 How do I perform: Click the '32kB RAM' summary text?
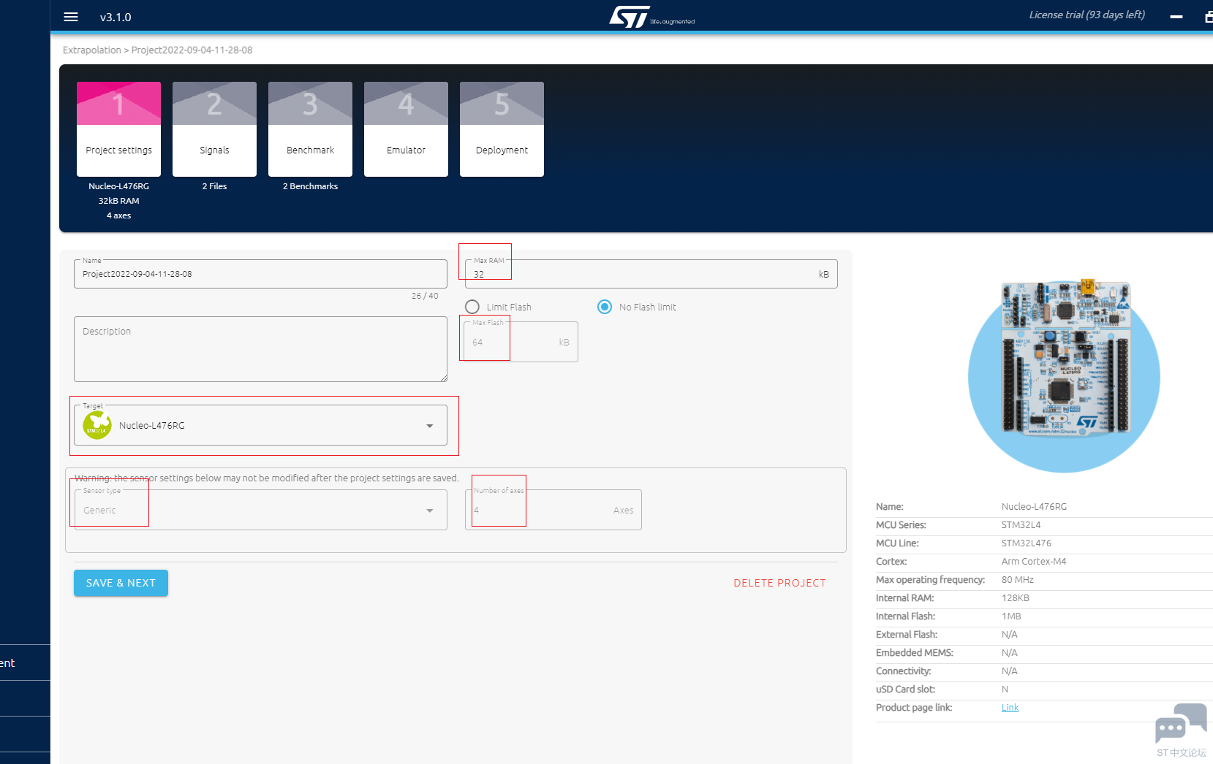coord(118,201)
